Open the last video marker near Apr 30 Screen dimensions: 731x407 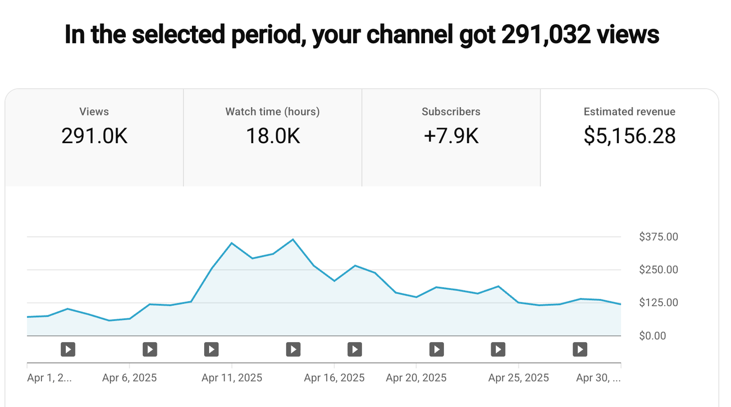579,349
